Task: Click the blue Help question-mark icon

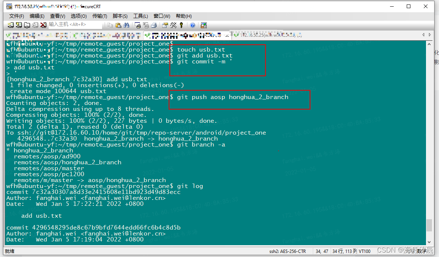Action: [193, 25]
